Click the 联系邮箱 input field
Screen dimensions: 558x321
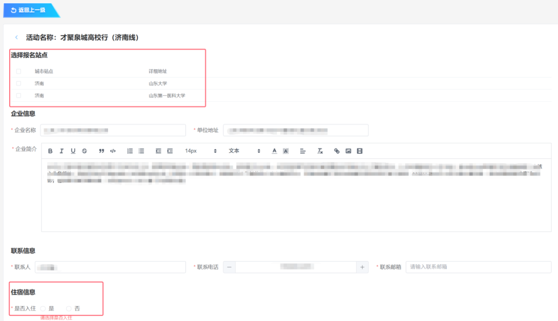pos(478,267)
